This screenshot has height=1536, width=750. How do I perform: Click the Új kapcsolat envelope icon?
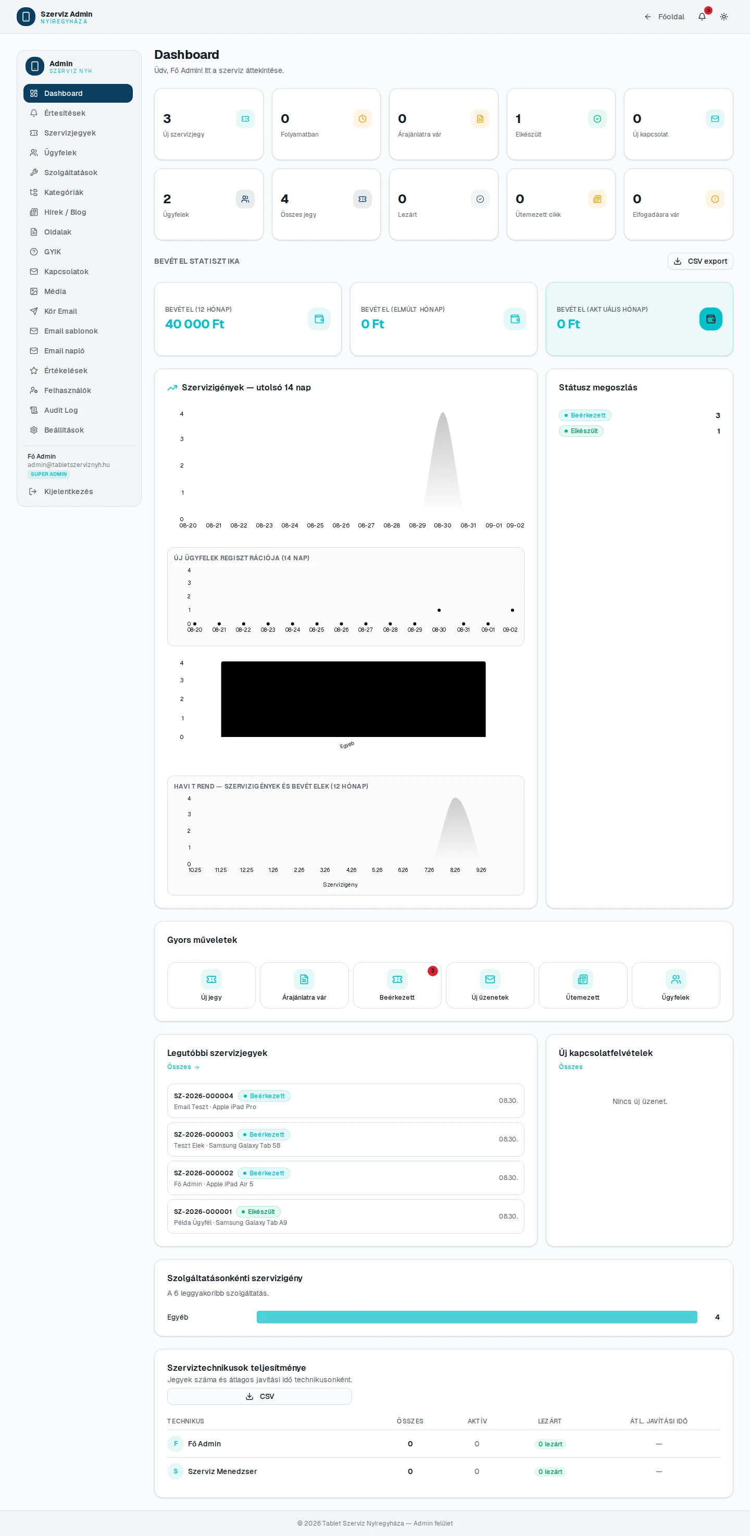(x=715, y=119)
